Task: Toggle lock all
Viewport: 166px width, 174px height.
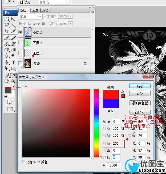Action: point(43,23)
